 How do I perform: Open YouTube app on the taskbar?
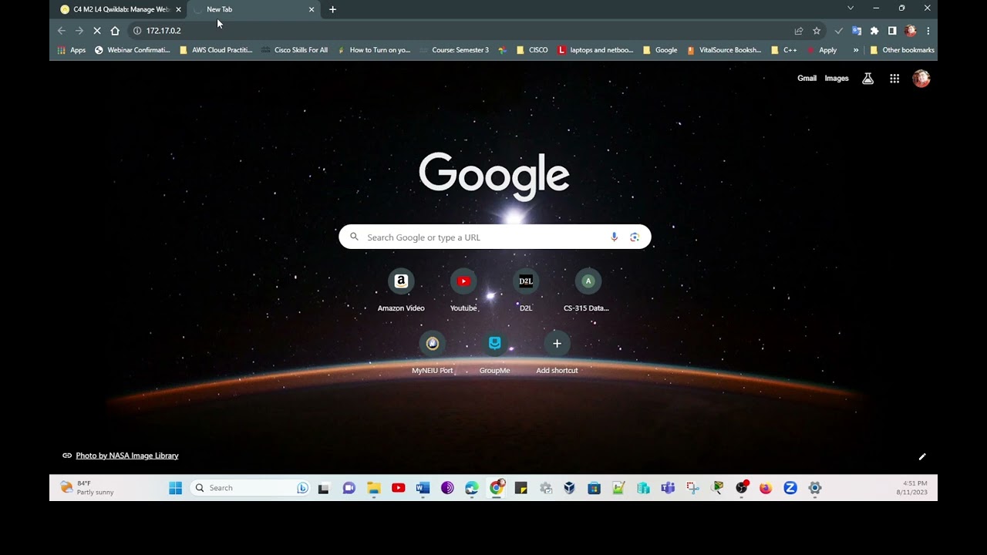pos(399,488)
